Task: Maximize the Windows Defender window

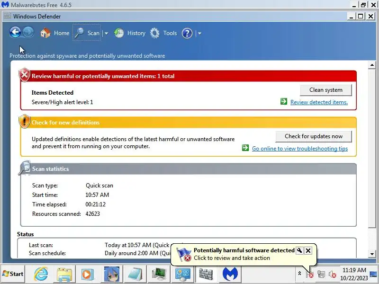Action: pyautogui.click(x=361, y=17)
